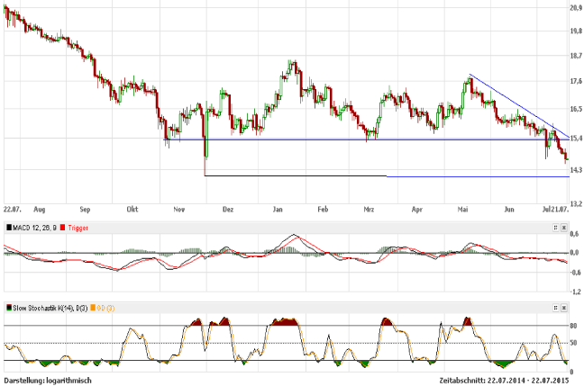The image size is (584, 386).
Task: Click the '22.07.' start date on the time axis
Action: (x=13, y=207)
